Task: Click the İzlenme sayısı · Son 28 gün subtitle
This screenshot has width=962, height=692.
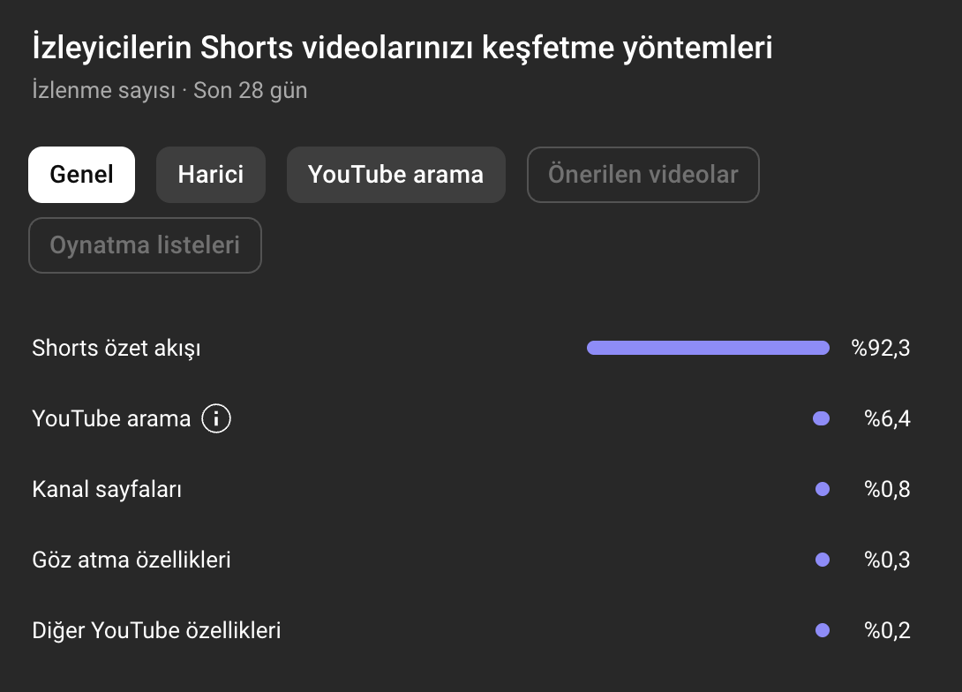Action: point(169,90)
